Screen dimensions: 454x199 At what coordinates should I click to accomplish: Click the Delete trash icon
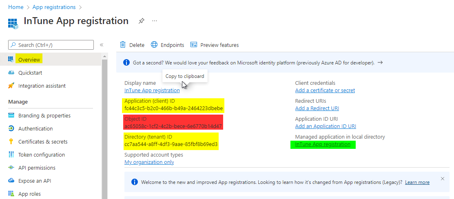(x=123, y=44)
